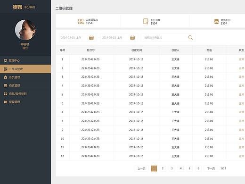Click the activated points coin stack icon
This screenshot has height=184, width=245.
(216, 22)
